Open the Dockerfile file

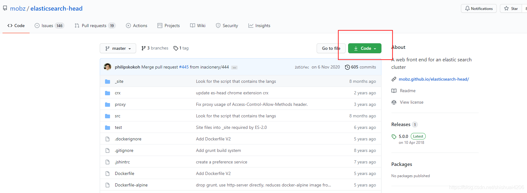tap(125, 174)
